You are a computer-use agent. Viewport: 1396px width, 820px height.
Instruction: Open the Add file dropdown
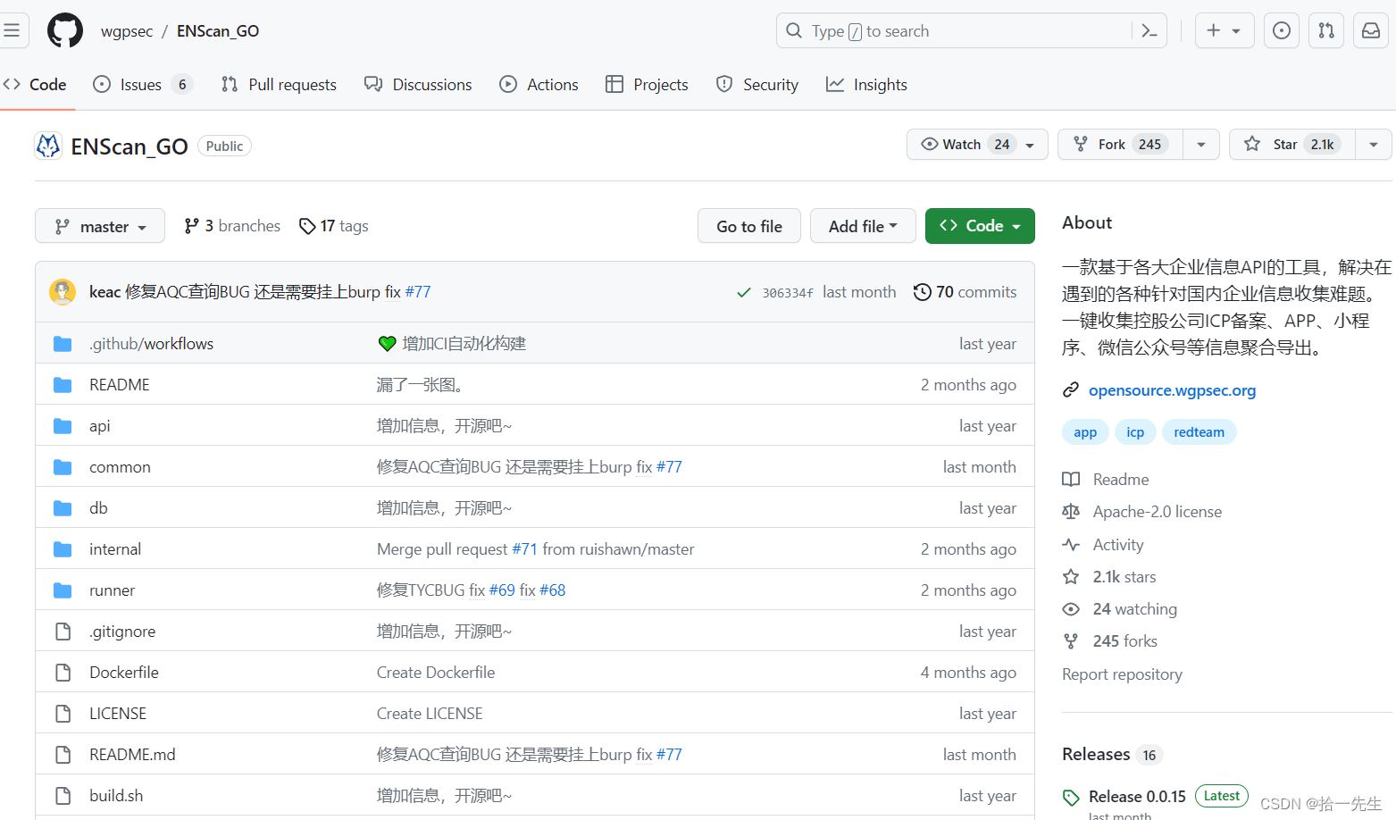(x=863, y=226)
